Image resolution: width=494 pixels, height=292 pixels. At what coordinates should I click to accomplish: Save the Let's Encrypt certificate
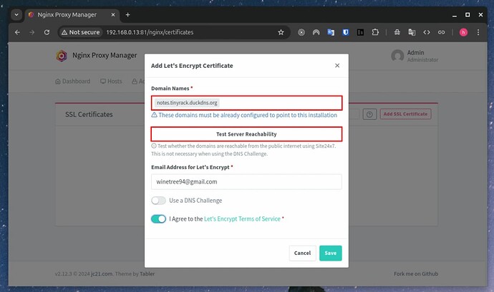(331, 253)
